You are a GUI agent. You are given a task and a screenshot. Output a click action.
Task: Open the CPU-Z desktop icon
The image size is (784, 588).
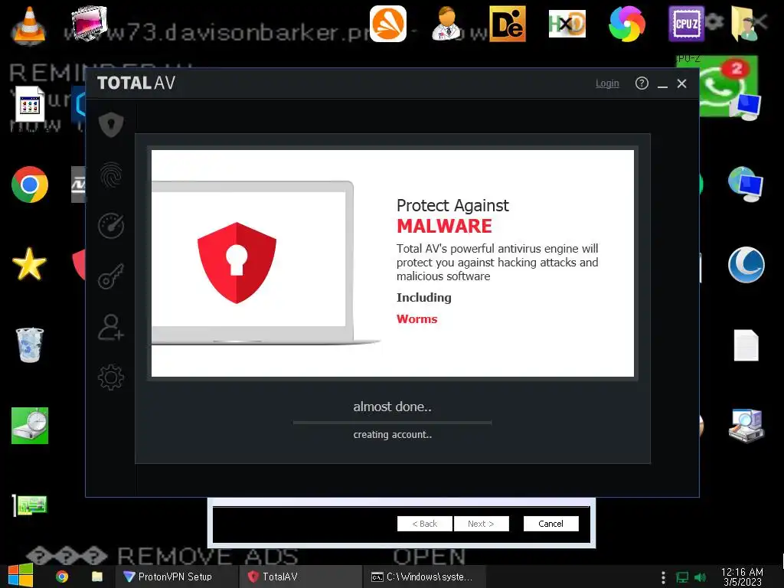(x=687, y=24)
